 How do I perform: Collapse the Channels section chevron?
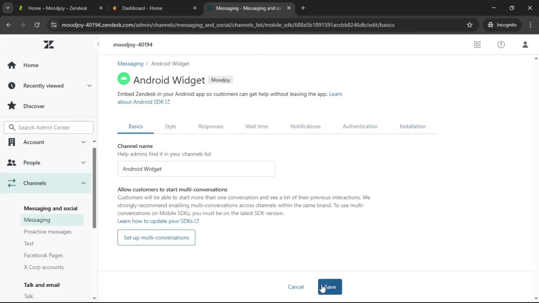(83, 183)
